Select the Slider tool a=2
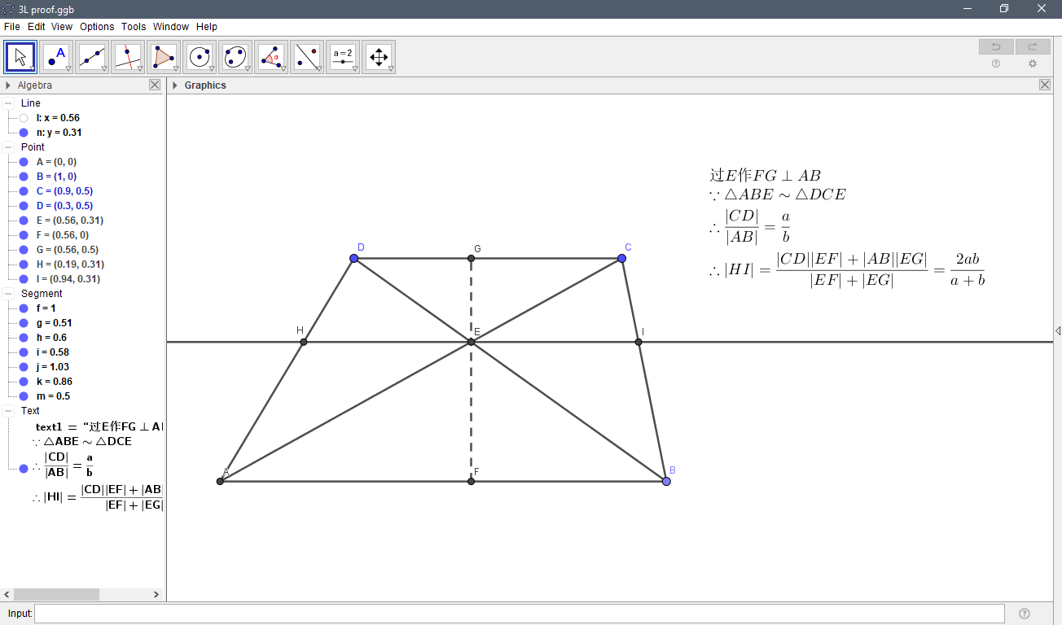Image resolution: width=1062 pixels, height=625 pixels. [x=343, y=56]
